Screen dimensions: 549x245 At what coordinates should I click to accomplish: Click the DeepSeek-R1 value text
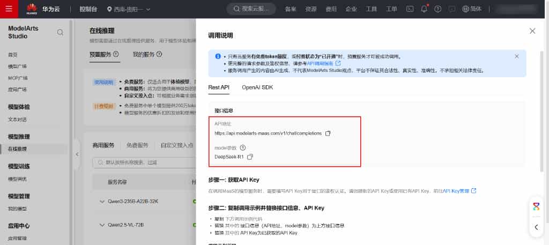coord(229,157)
